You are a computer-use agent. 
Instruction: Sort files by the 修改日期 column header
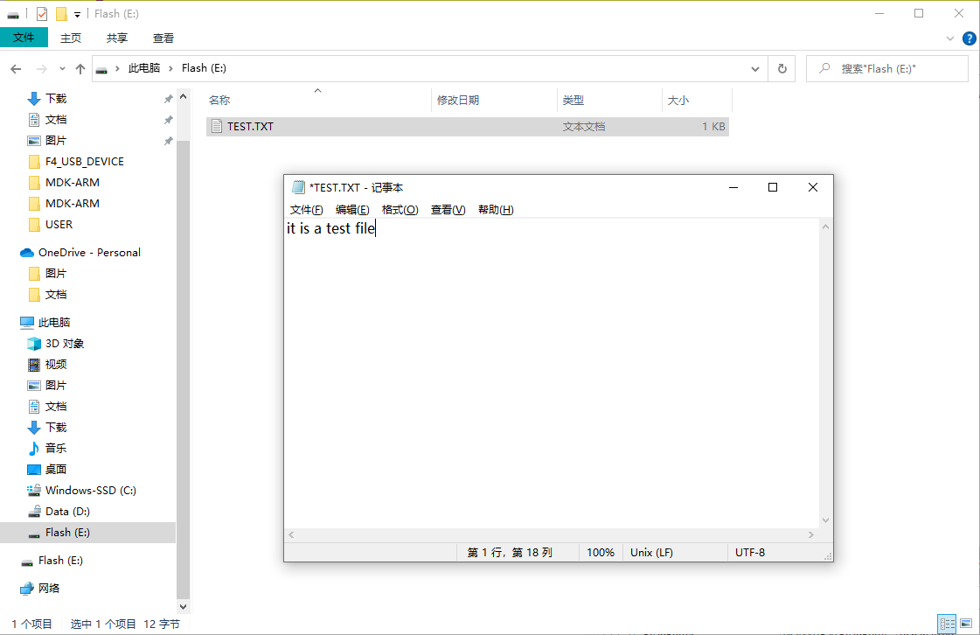tap(495, 100)
